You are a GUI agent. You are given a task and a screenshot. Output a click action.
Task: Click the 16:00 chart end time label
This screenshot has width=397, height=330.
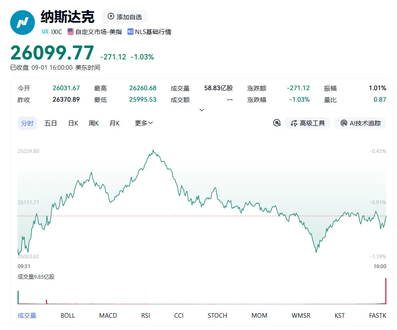380,266
